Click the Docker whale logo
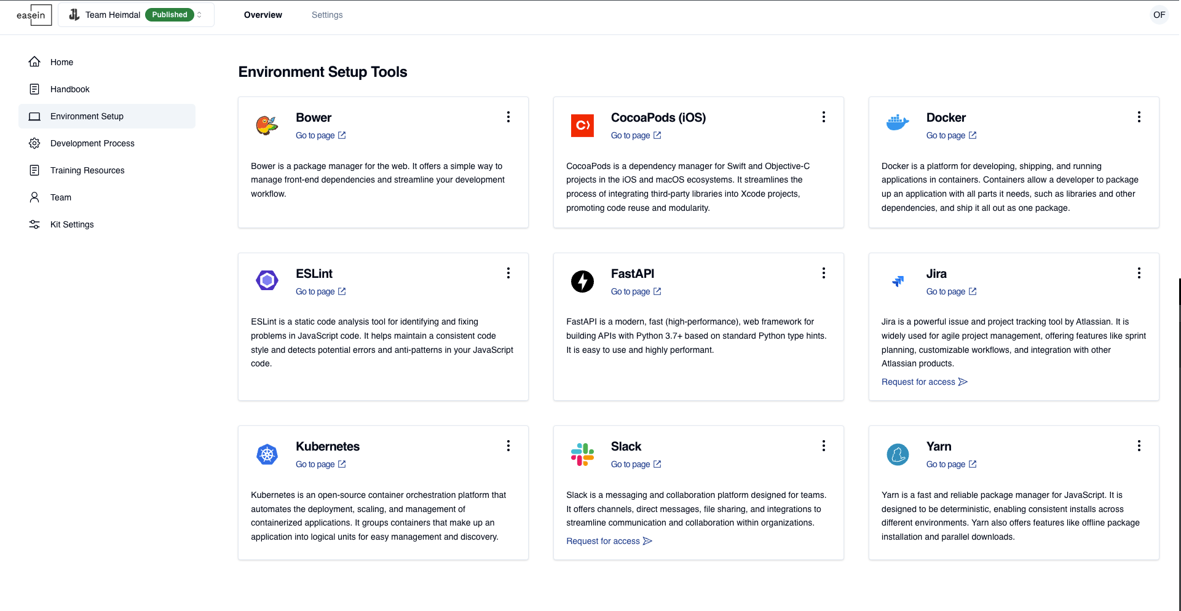 (898, 123)
